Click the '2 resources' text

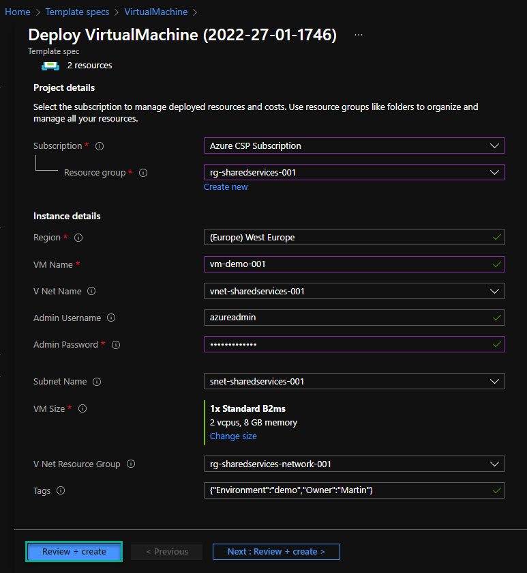click(90, 66)
